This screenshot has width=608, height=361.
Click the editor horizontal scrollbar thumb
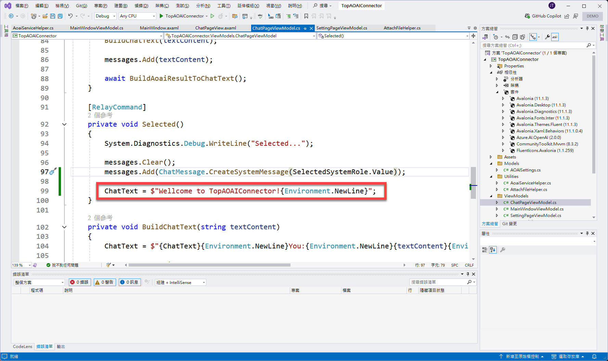pyautogui.click(x=209, y=265)
